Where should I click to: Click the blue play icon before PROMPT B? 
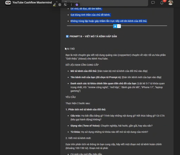(x=67, y=36)
